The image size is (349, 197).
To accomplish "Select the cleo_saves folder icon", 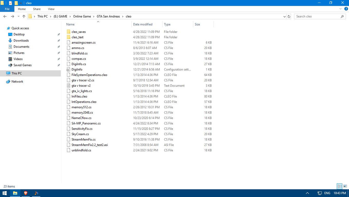I will 68,32.
